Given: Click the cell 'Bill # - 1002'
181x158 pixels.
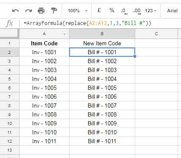Looking at the screenshot, I should (102, 61).
